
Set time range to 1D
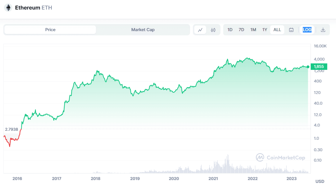coord(230,30)
